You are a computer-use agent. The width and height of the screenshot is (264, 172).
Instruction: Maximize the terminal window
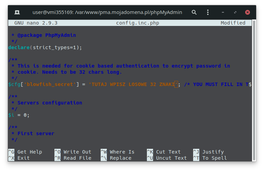coord(235,12)
